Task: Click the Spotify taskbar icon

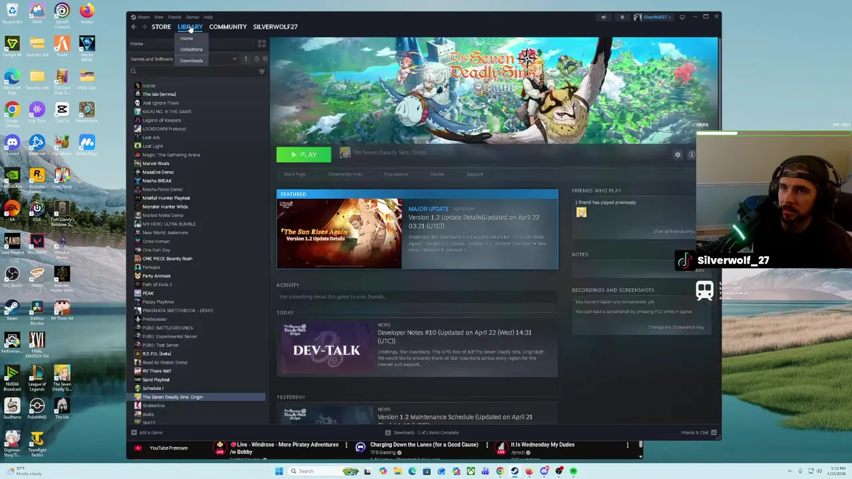Action: tap(573, 471)
